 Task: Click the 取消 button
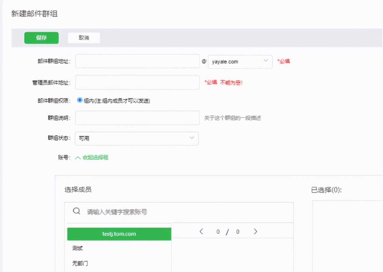(84, 38)
